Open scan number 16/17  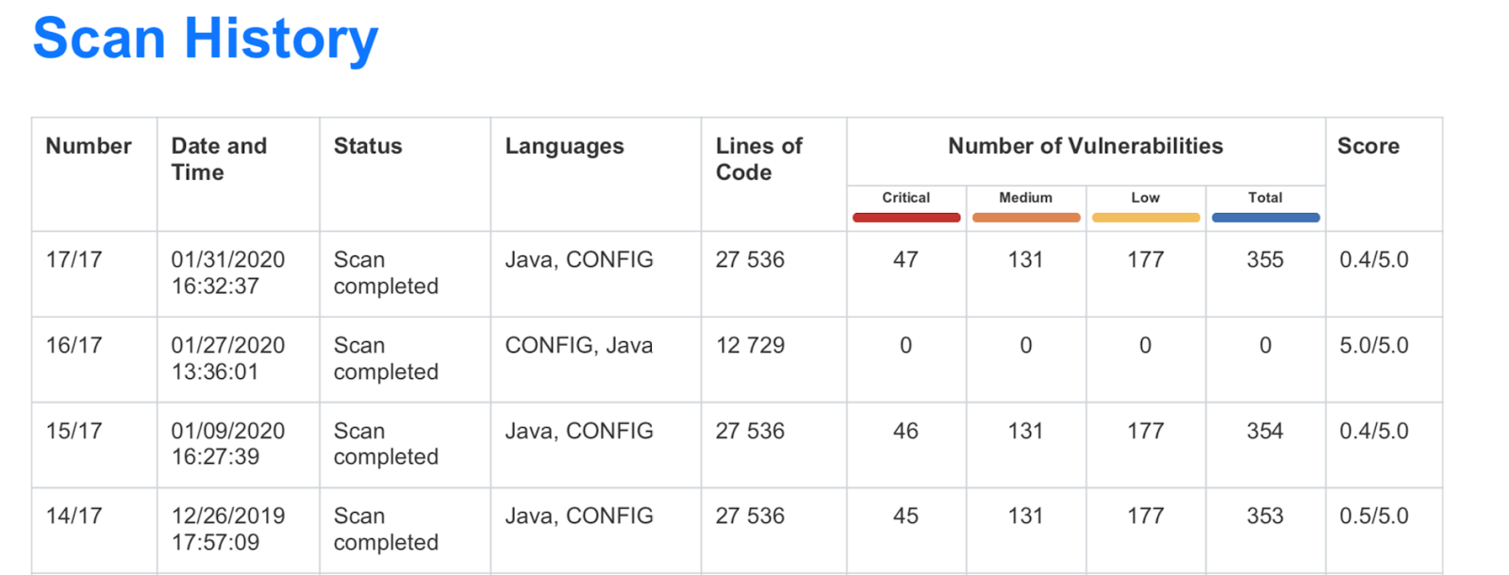click(x=74, y=346)
